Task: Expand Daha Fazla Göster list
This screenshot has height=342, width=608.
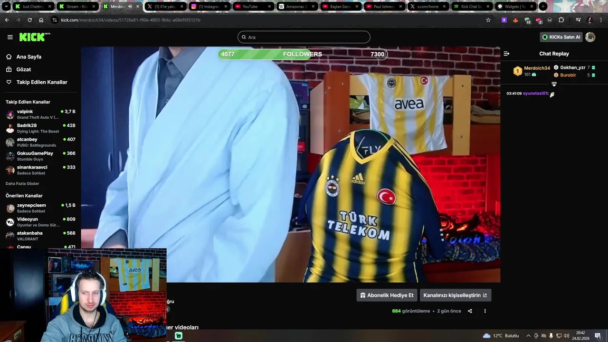Action: click(x=22, y=183)
